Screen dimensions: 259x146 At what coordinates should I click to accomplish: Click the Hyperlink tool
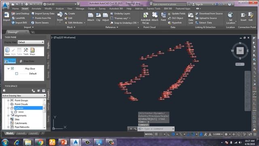tap(175, 23)
